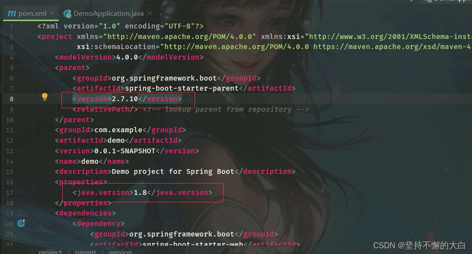Close the DemoApplication.java tab
The width and height of the screenshot is (472, 254).
click(150, 13)
